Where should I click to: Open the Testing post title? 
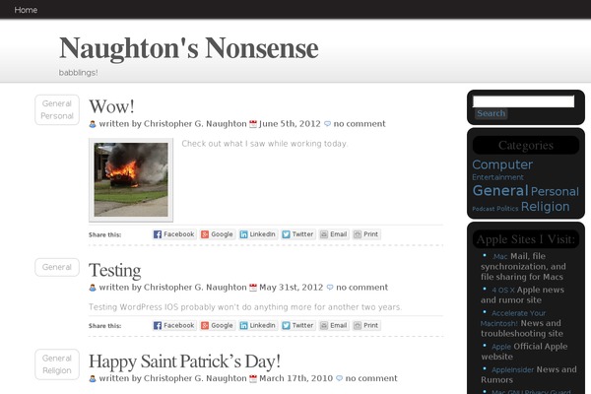click(x=115, y=270)
